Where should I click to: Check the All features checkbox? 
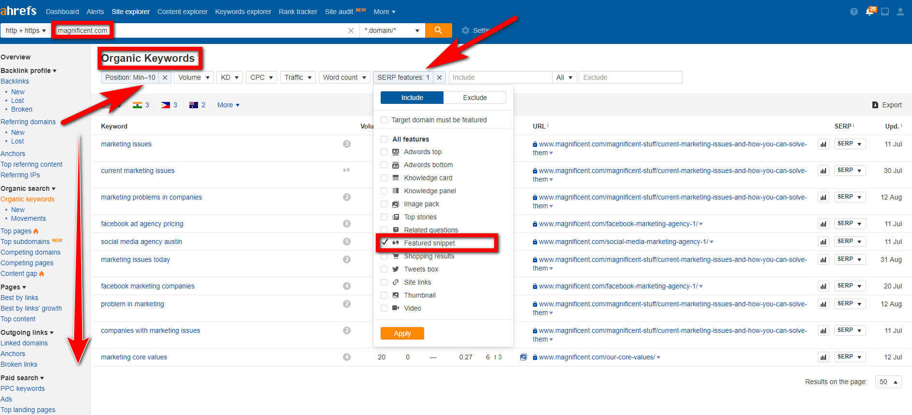coord(384,139)
